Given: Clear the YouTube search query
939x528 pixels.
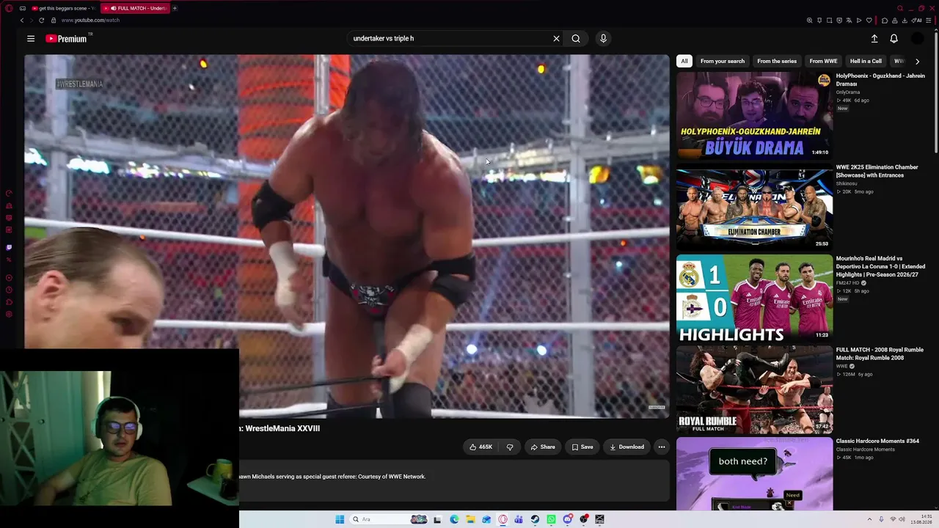Looking at the screenshot, I should [556, 39].
